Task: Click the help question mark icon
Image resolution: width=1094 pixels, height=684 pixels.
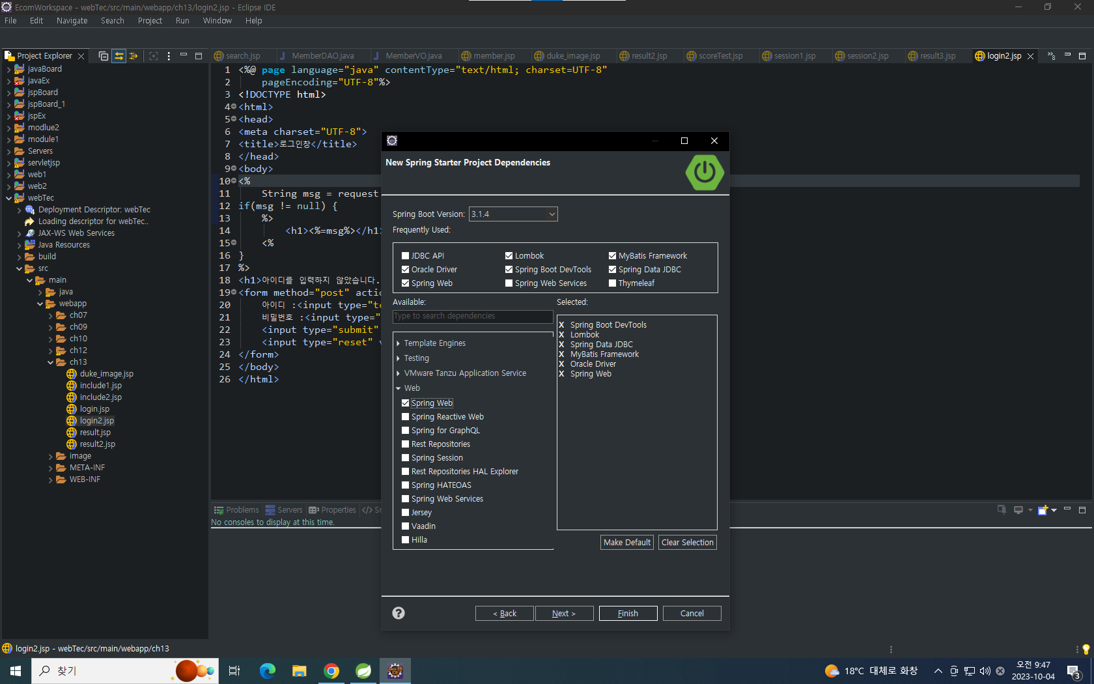Action: pyautogui.click(x=399, y=613)
